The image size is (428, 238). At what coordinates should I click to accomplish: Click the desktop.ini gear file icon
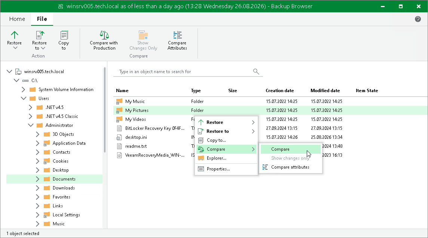point(119,137)
